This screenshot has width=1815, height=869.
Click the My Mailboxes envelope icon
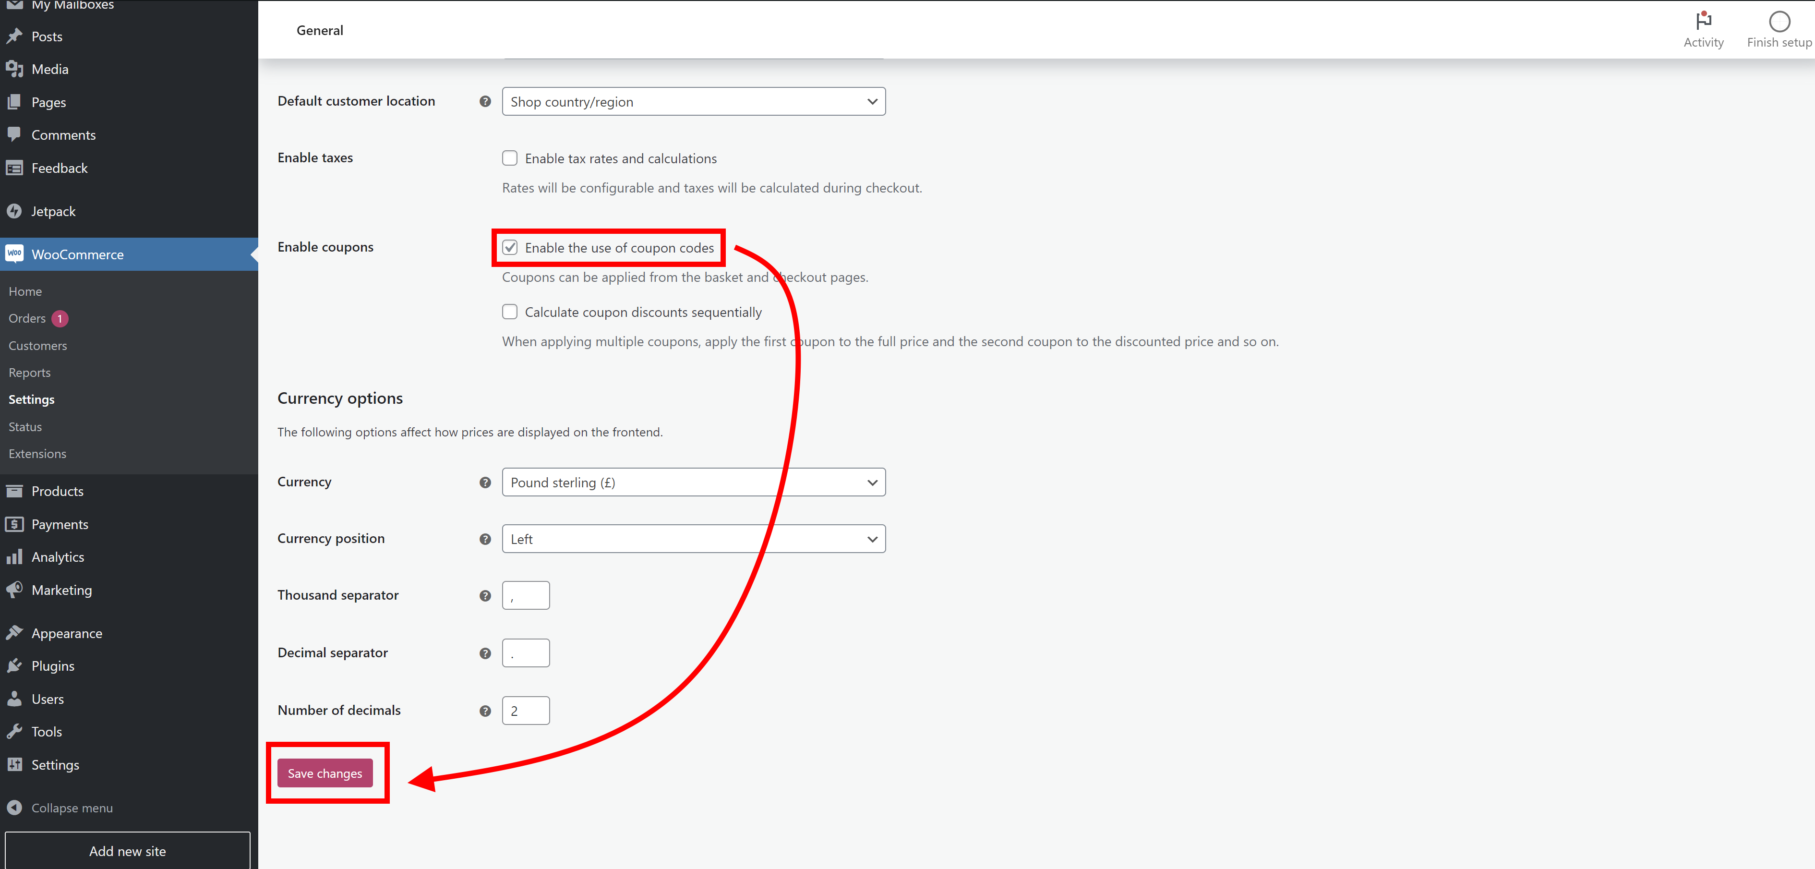tap(14, 5)
